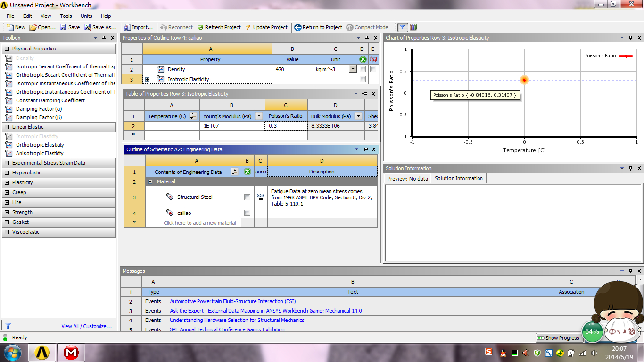This screenshot has width=644, height=362.
Task: Open a project with the Open icon
Action: [33, 27]
